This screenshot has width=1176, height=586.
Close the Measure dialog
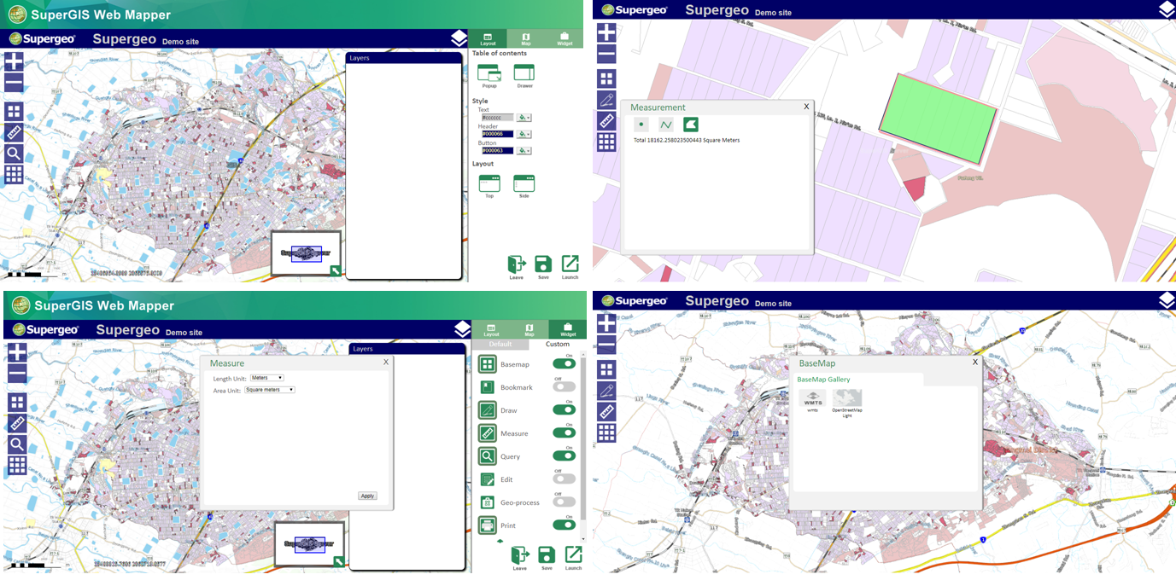click(x=386, y=362)
